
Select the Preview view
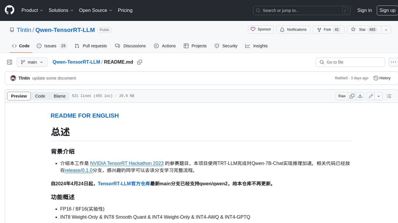(x=19, y=96)
